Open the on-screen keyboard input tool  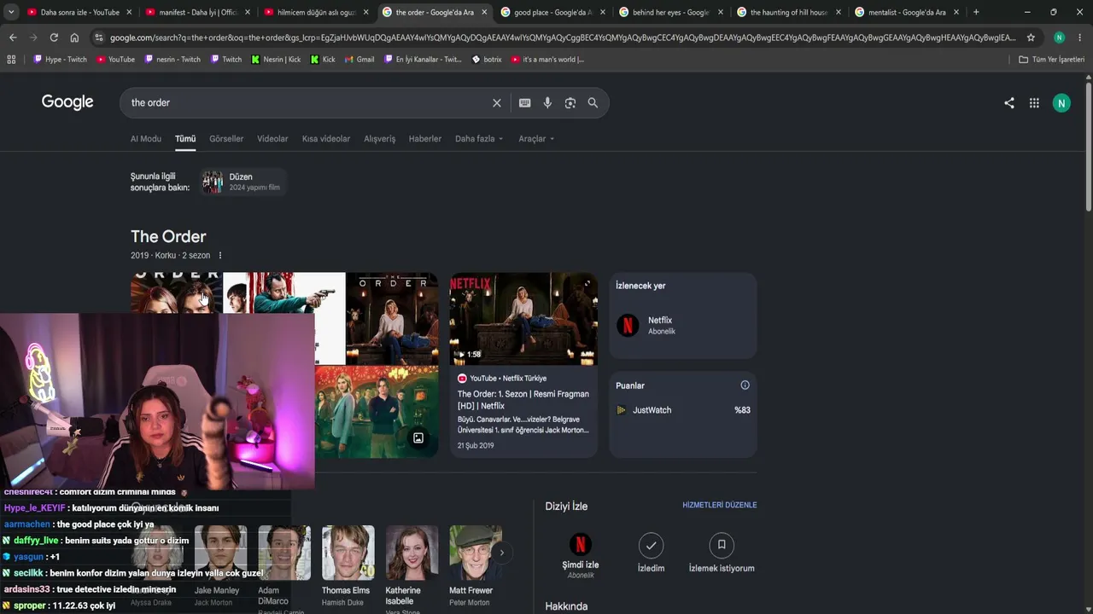[x=524, y=103]
